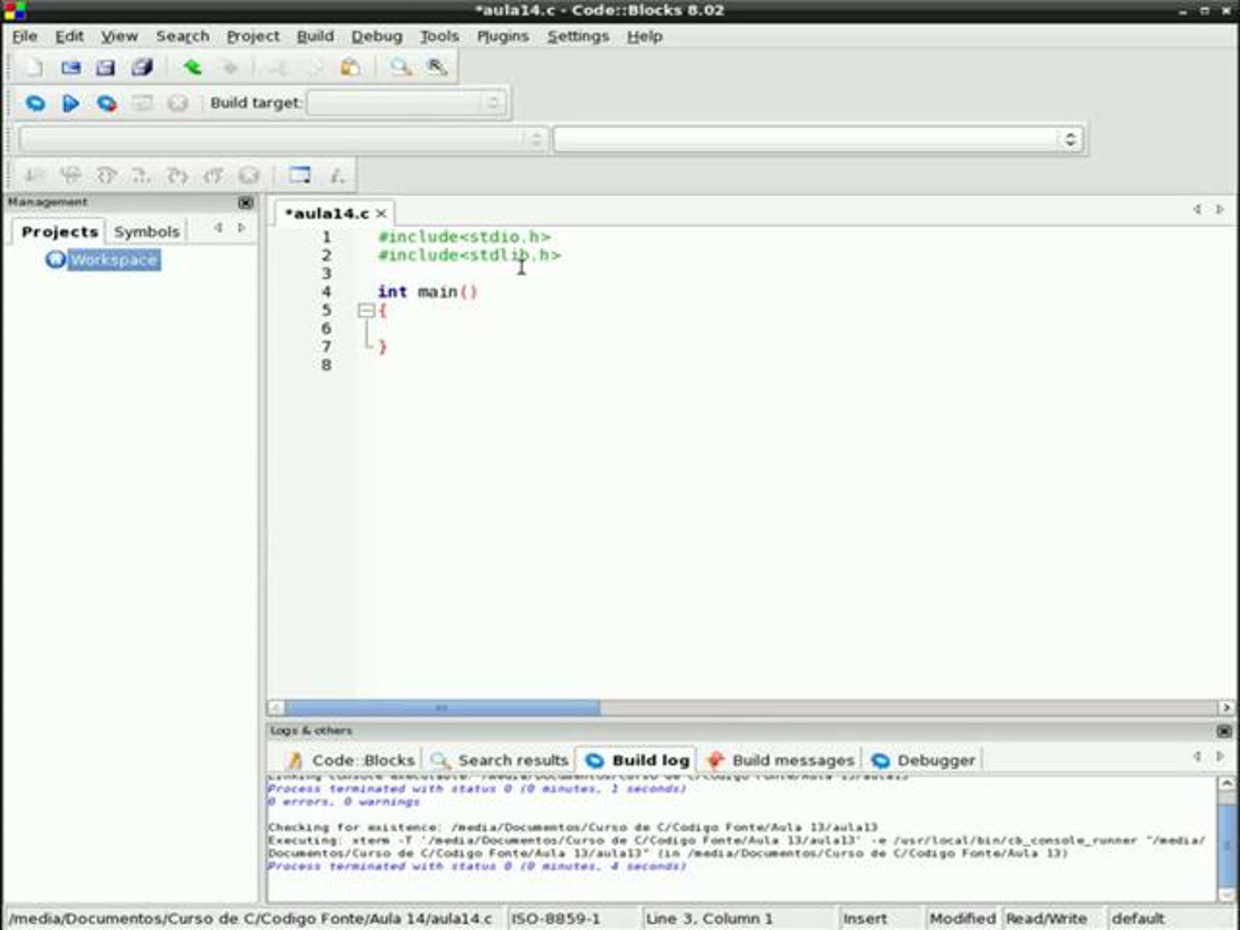Open the Plugins menu
Viewport: 1240px width, 930px height.
coord(503,37)
